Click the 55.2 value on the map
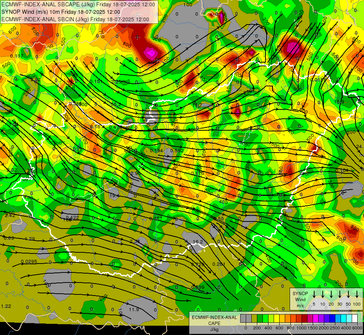The width and height of the screenshot is (364, 335). pyautogui.click(x=116, y=105)
